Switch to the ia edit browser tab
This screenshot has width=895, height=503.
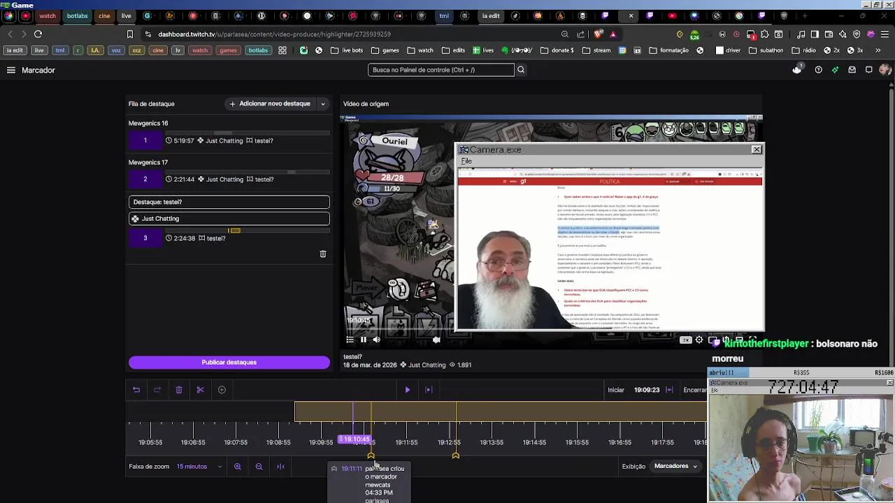491,15
